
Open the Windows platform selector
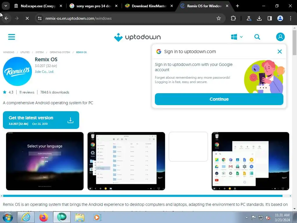[237, 37]
